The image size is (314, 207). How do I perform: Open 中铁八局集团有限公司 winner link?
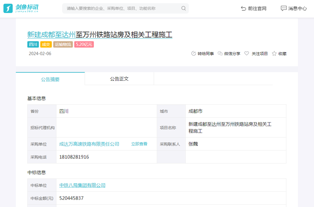pyautogui.click(x=82, y=185)
